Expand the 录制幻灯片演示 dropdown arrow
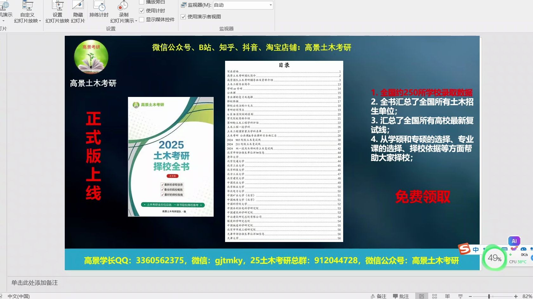Image resolution: width=533 pixels, height=299 pixels. 136,21
